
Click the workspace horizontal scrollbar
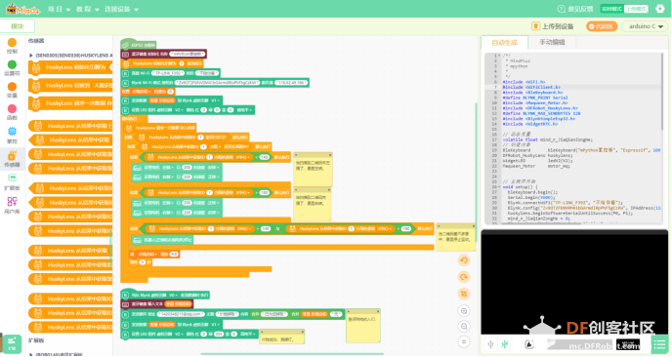coord(291,354)
